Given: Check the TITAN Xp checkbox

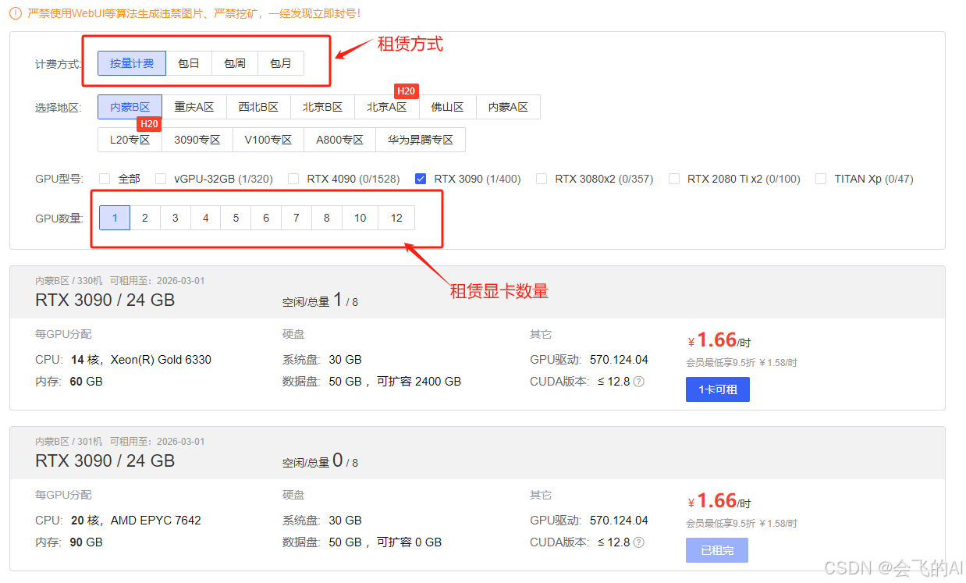Looking at the screenshot, I should 821,179.
